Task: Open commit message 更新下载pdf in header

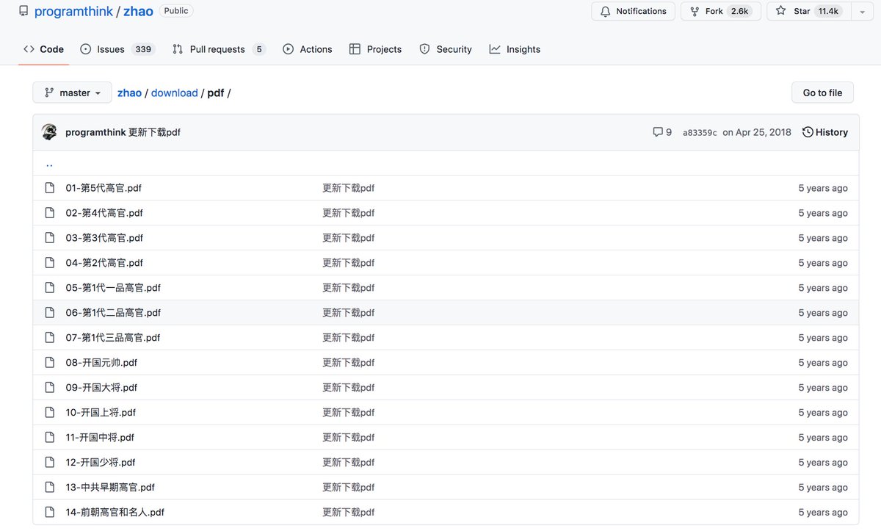Action: pos(154,132)
